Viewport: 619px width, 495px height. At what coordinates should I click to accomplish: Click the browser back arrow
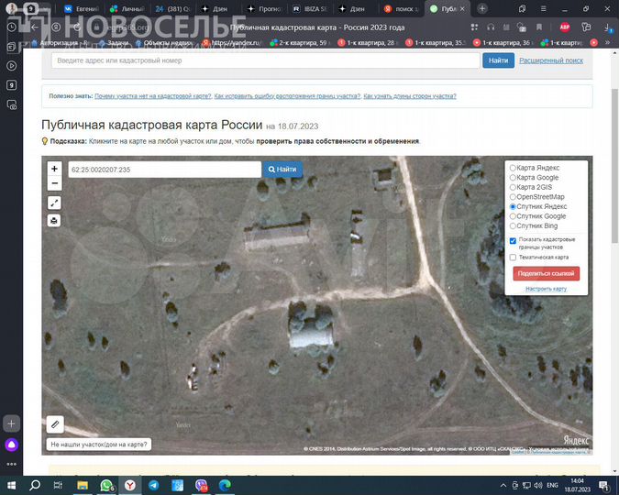[x=35, y=27]
